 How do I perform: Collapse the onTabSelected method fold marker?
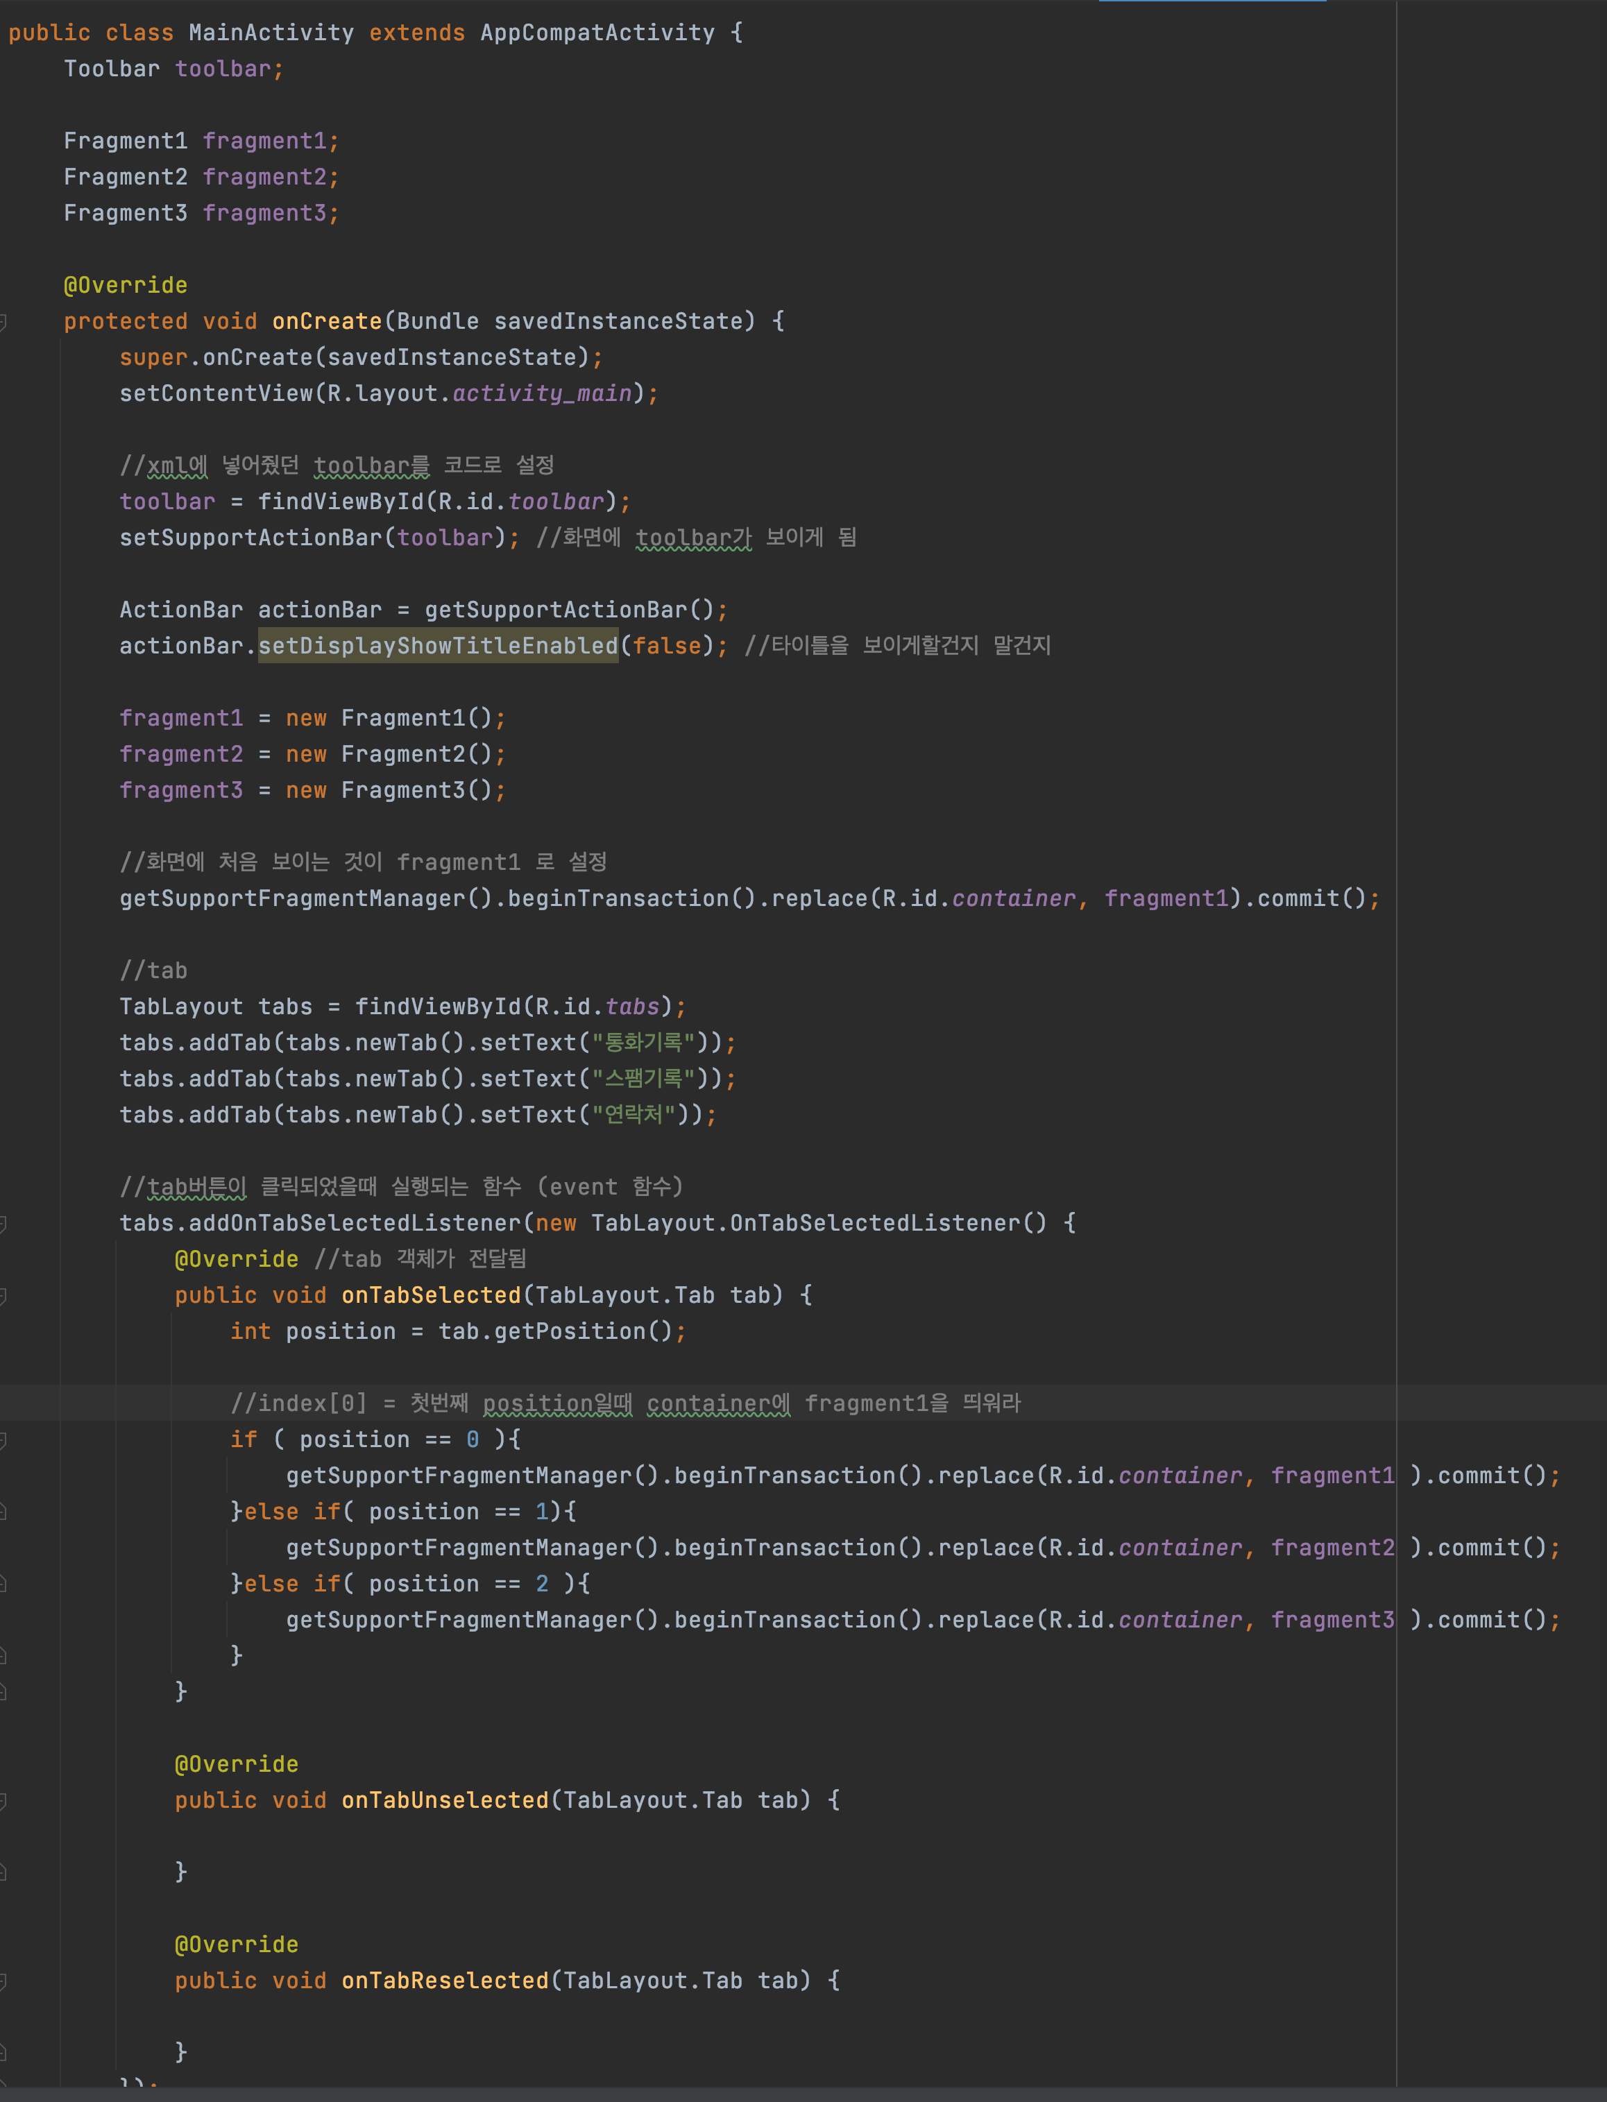(3, 1296)
